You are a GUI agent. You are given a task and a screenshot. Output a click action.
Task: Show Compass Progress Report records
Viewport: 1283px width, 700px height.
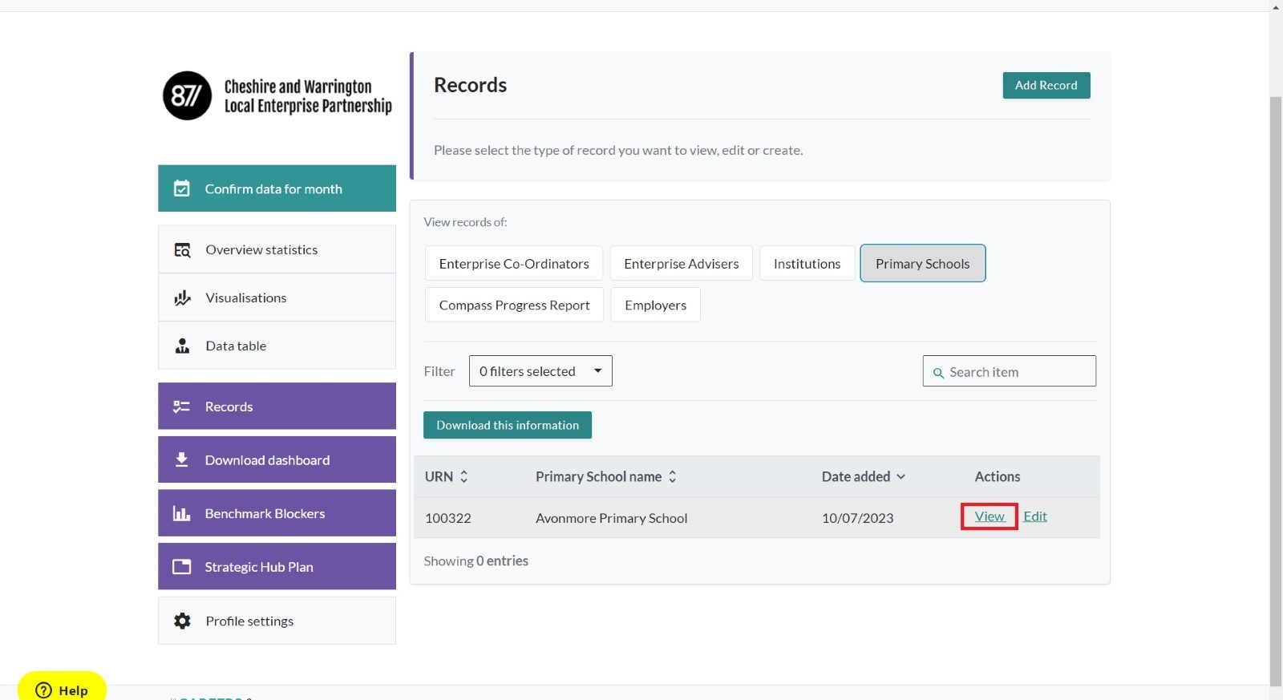pos(514,305)
